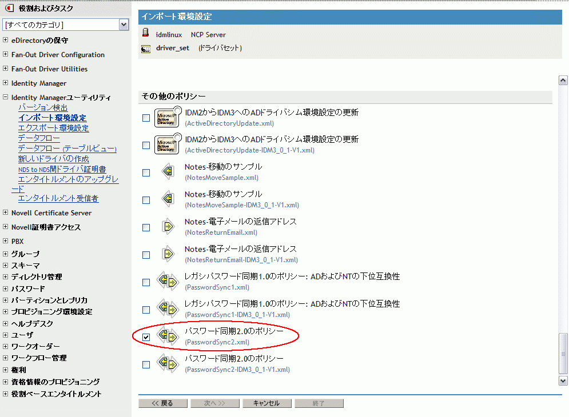Expand the ヘルプデスク node
Viewport: 569px width, 417px height.
coord(6,323)
